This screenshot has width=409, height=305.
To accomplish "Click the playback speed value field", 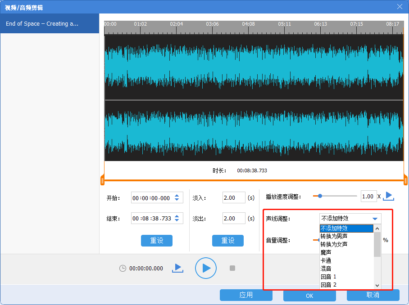I will 368,197.
